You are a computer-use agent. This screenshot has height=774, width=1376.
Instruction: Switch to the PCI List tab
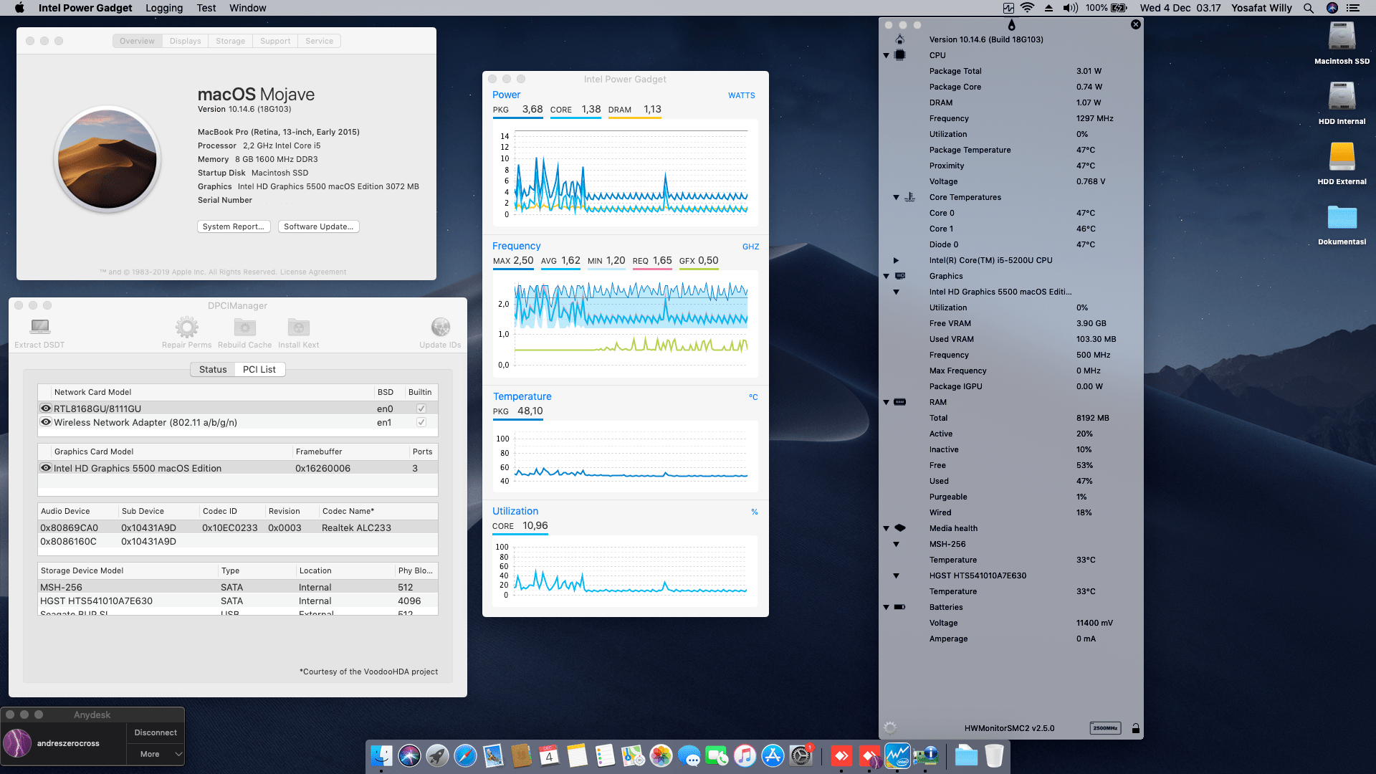(x=259, y=369)
